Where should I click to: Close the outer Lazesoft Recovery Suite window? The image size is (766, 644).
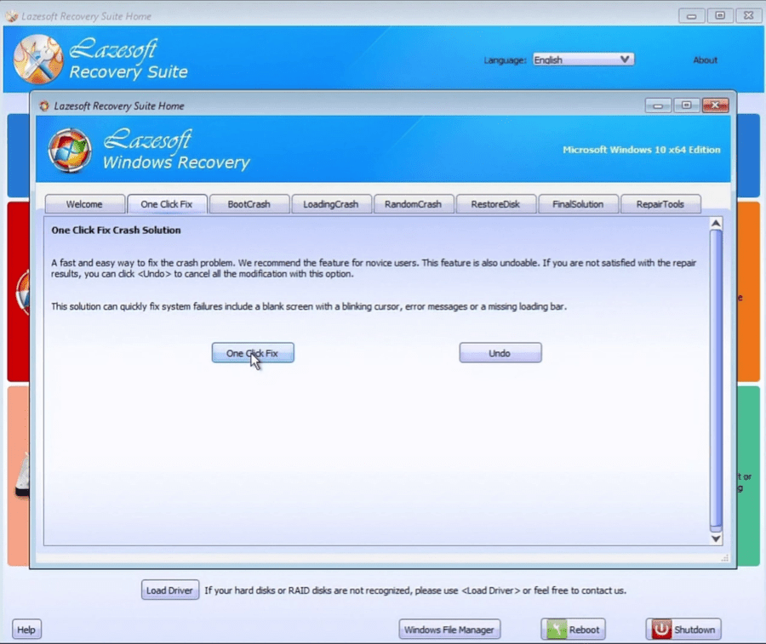[x=748, y=15]
